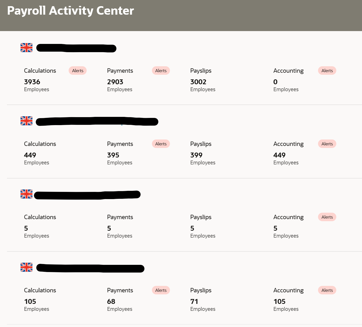
Task: Open Alerts for Payments in the fourth payroll
Action: click(x=161, y=290)
